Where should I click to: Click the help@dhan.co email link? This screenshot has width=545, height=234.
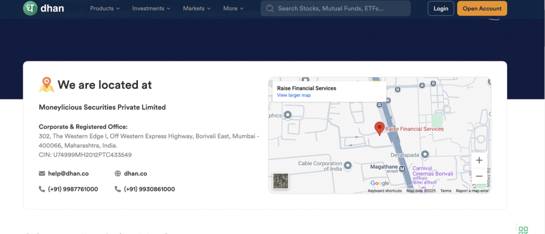click(x=69, y=173)
